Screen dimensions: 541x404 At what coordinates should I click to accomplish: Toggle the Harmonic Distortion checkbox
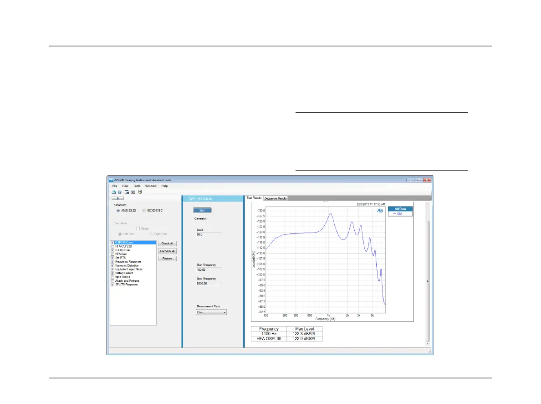coord(112,265)
